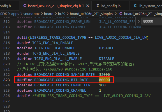The height and width of the screenshot is (112, 162).
Task: Click the find input field containing 80000
Action: (x=152, y=21)
